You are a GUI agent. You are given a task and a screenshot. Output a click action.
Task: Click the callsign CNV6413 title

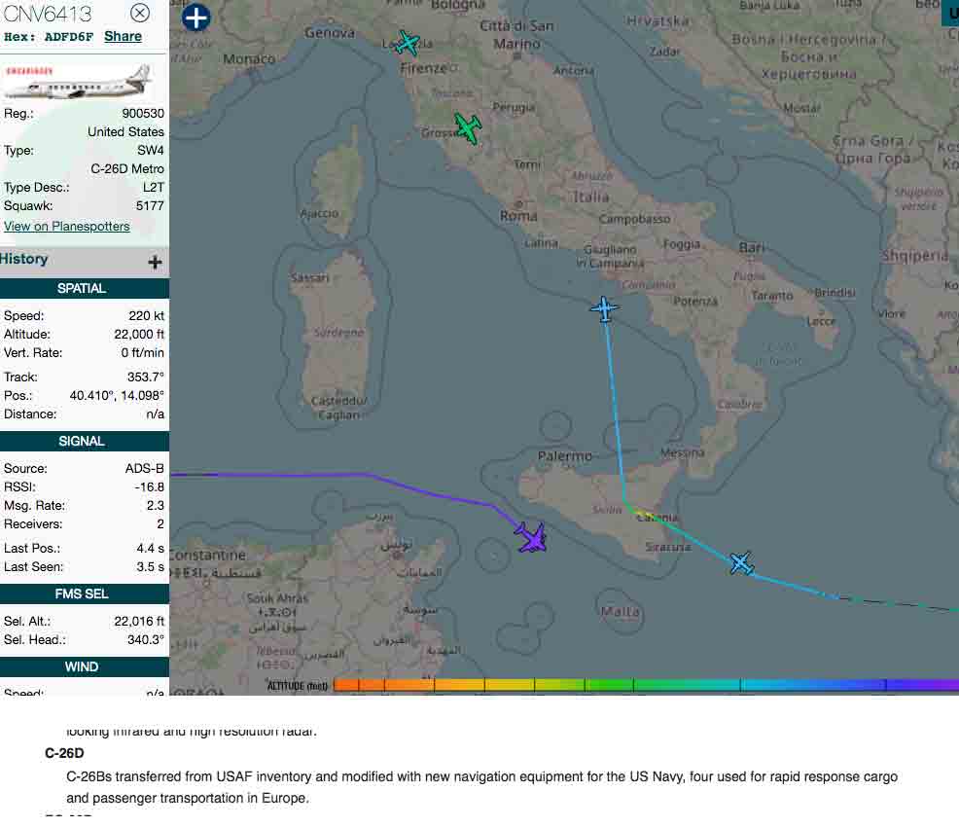[x=48, y=14]
